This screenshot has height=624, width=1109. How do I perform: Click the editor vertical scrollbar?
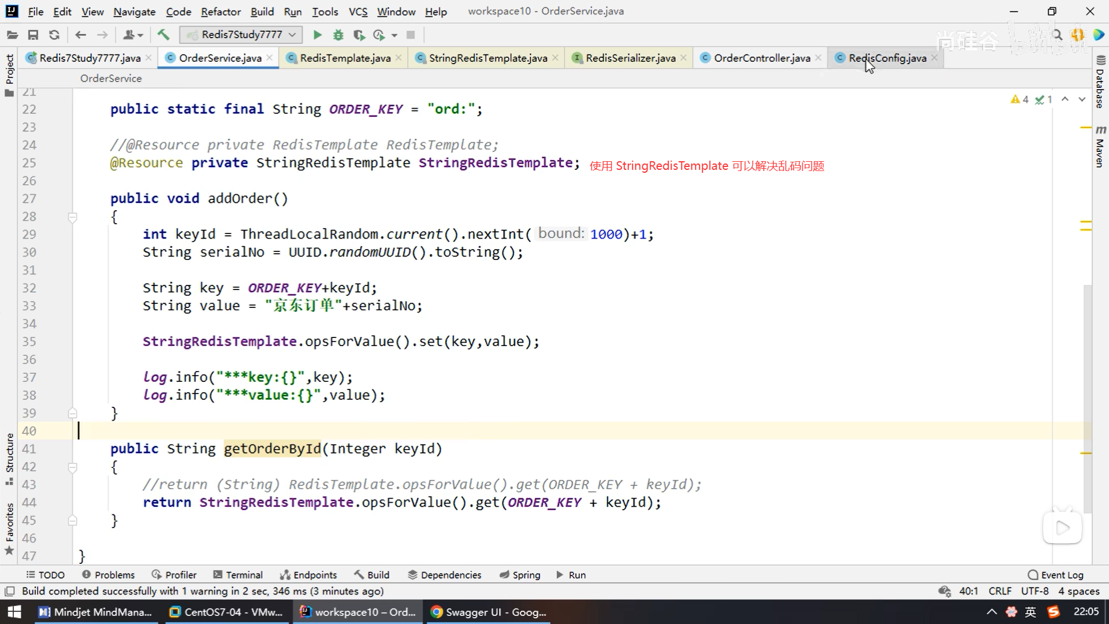point(1087,399)
